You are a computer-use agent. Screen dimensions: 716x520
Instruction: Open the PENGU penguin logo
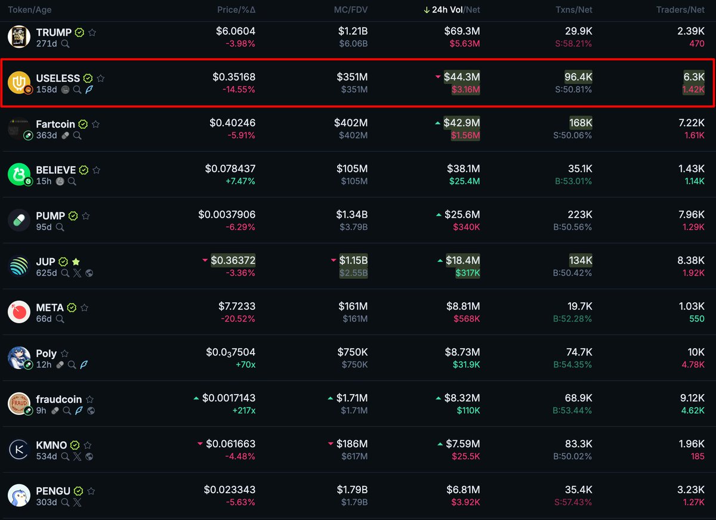tap(19, 496)
